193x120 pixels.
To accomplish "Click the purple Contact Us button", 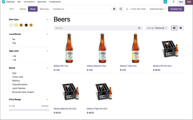I will (176, 9).
